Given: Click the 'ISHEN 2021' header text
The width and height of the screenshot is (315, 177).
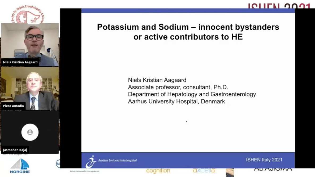Looking at the screenshot, I should coord(279,6).
